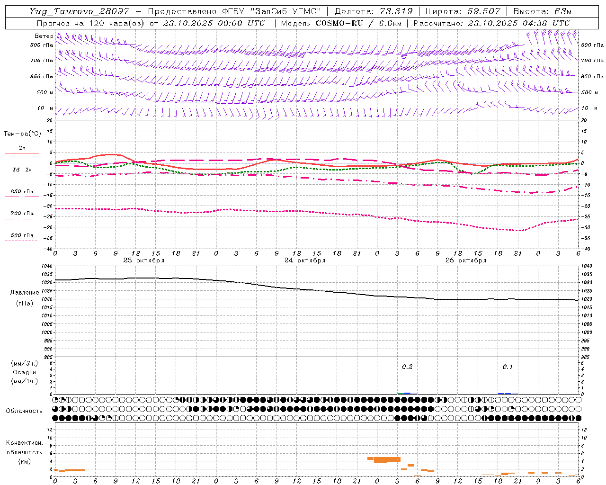This screenshot has width=606, height=485.
Task: Click the (мм/1ч.) precipitation unit label
Action: pyautogui.click(x=25, y=381)
